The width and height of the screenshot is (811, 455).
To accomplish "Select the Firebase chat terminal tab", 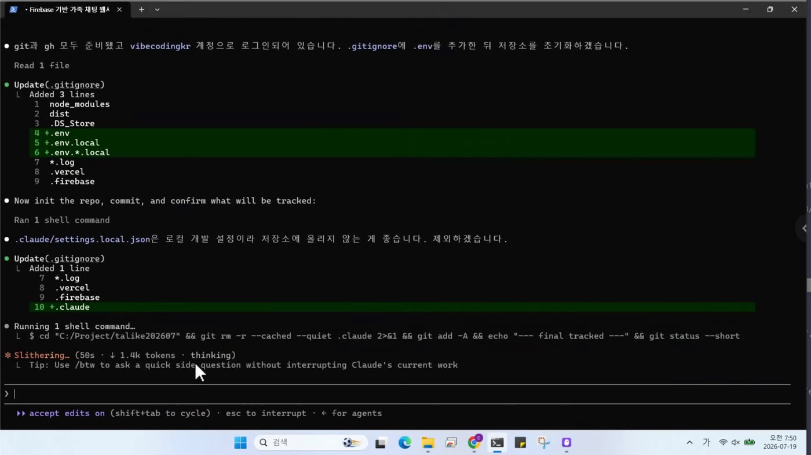I will 66,9.
